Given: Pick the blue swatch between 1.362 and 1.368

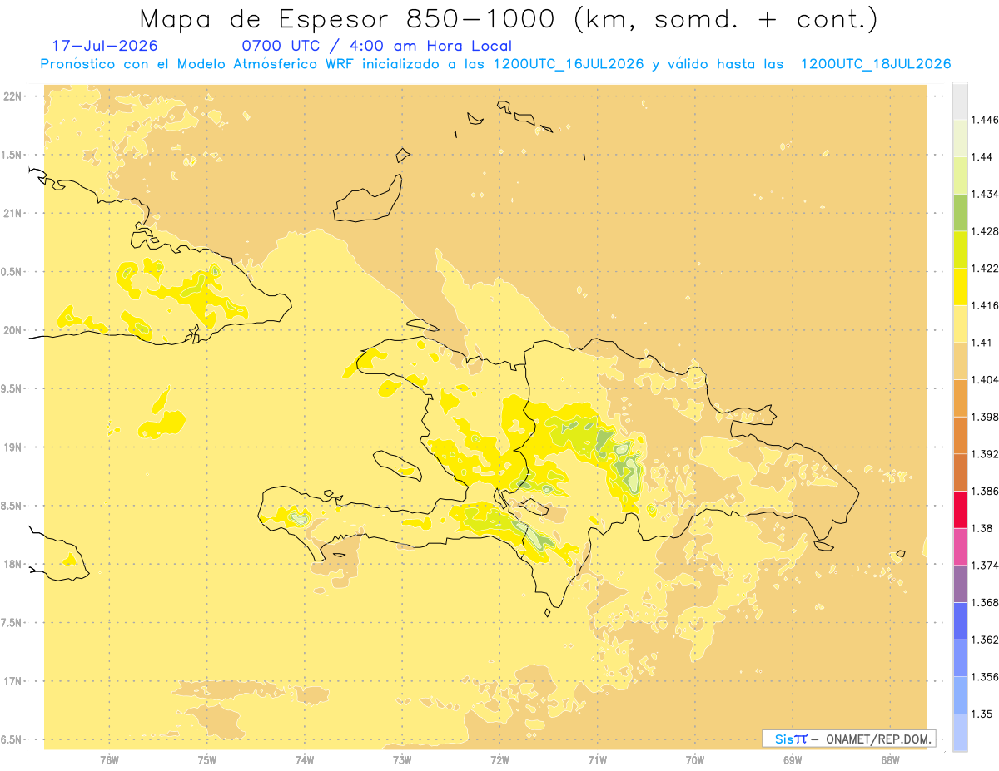Looking at the screenshot, I should tap(960, 621).
